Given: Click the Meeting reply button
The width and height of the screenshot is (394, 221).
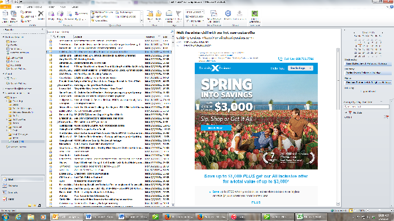Looking at the screenshot, I should click(81, 14).
